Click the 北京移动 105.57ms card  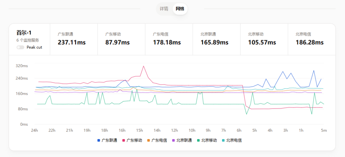click(264, 39)
